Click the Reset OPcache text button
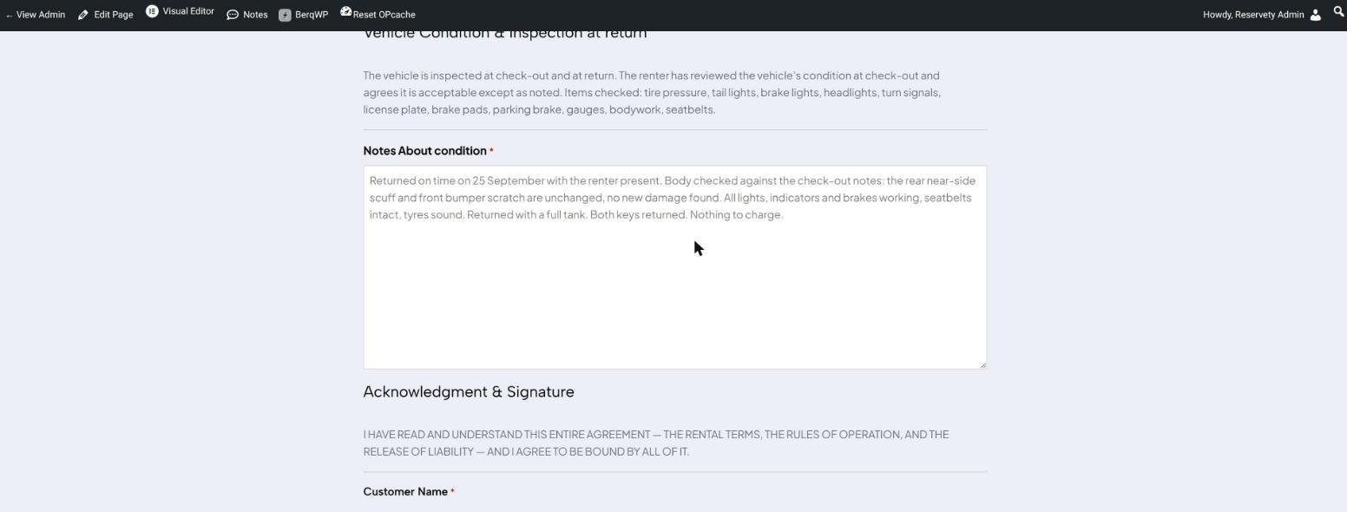1347x512 pixels. click(384, 15)
